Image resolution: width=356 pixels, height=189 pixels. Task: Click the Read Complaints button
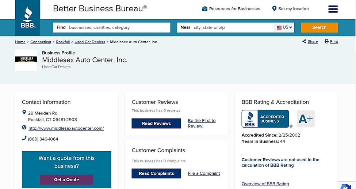point(156,173)
